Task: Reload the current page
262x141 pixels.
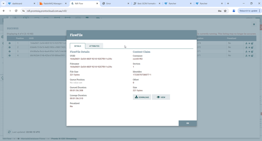Action: [16, 11]
